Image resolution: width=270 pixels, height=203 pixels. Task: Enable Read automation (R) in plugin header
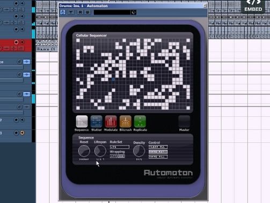pos(81,12)
